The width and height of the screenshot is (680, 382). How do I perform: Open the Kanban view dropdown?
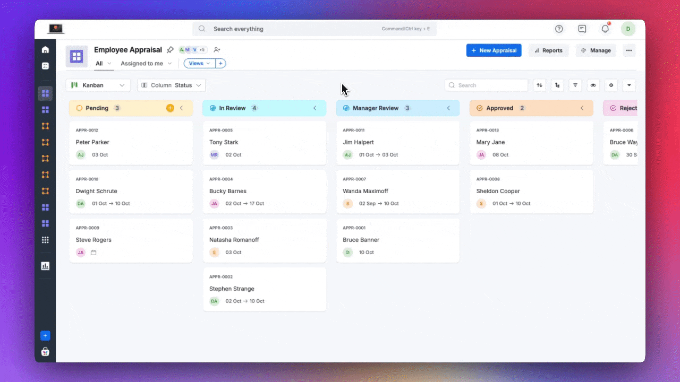point(98,85)
